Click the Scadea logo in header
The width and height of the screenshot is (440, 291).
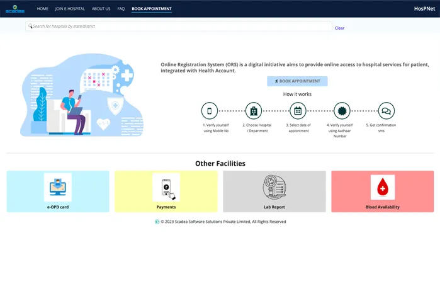coord(15,9)
